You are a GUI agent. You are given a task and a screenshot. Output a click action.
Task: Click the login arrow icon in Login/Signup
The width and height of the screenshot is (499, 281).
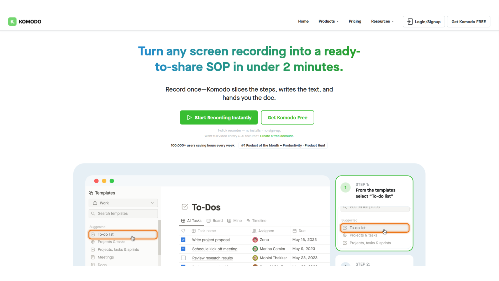coord(410,22)
